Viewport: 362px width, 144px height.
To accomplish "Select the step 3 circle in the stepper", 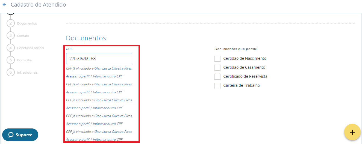I will (11, 36).
